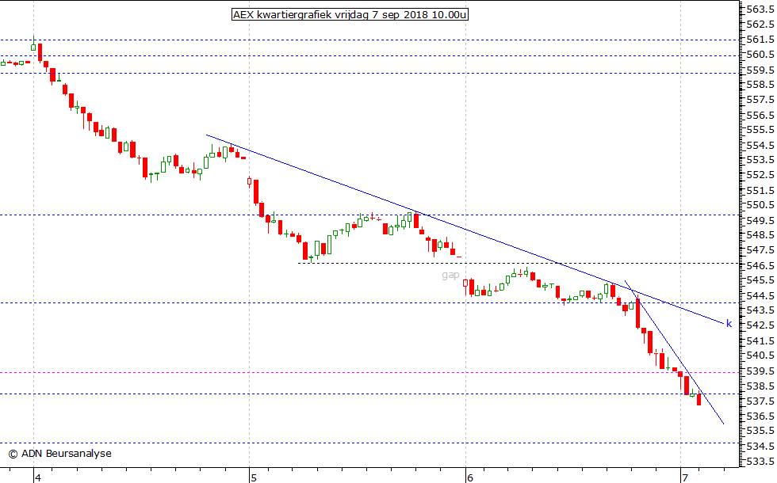Viewport: 777px width, 483px height.
Task: Click price level '563.5' on the axis
Action: (x=760, y=10)
